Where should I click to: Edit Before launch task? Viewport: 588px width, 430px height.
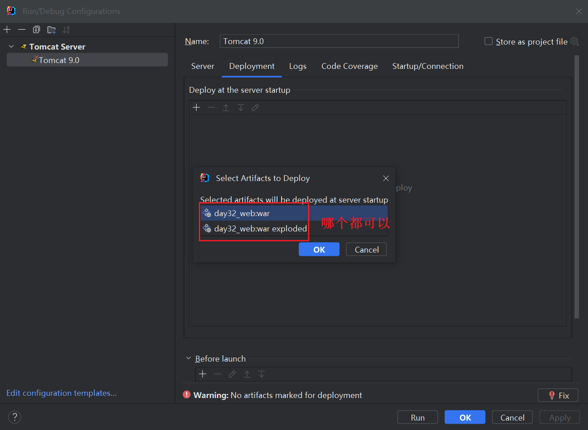232,374
